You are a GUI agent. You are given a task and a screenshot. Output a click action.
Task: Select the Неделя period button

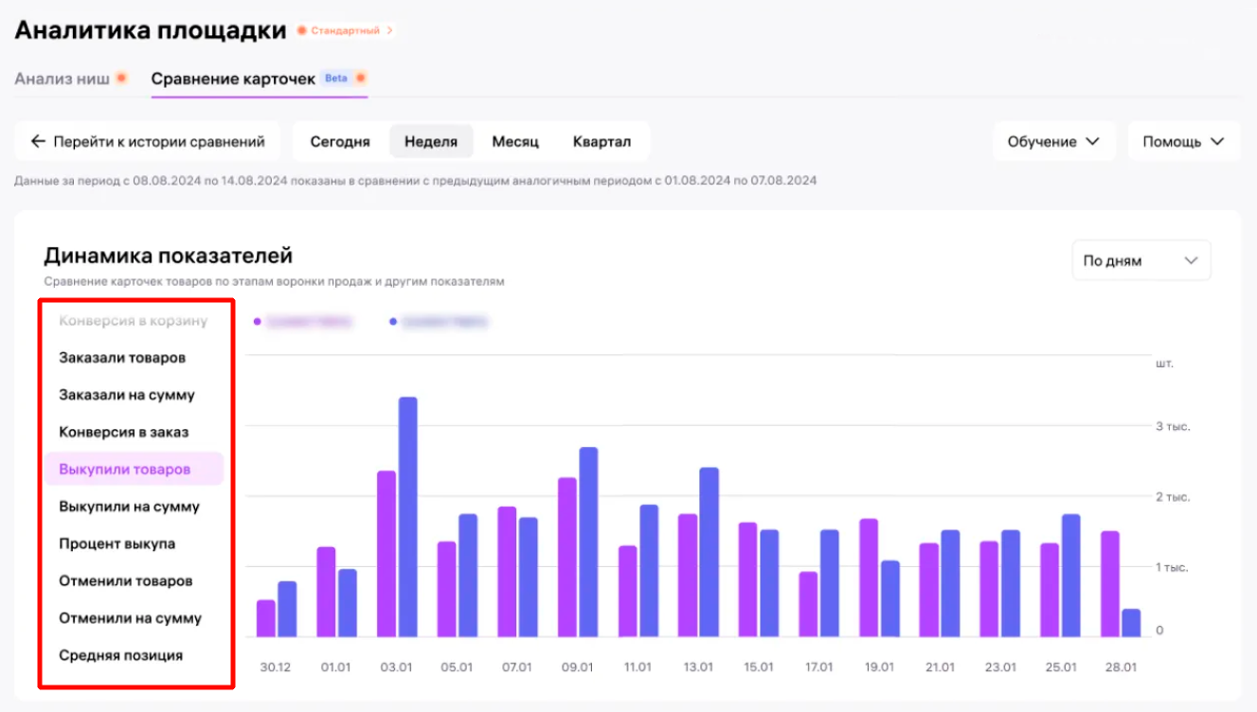coord(431,142)
